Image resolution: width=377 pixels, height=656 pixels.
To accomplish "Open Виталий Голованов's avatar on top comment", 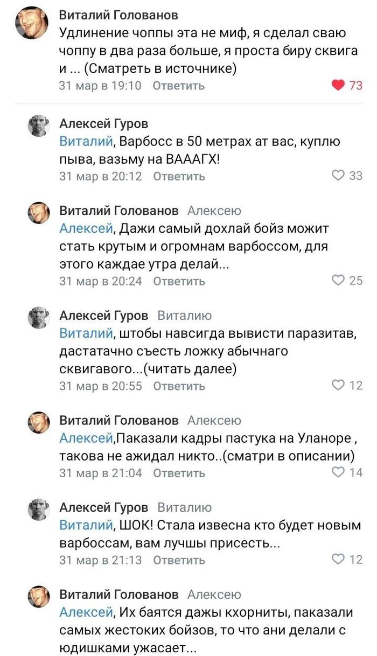I will [32, 23].
